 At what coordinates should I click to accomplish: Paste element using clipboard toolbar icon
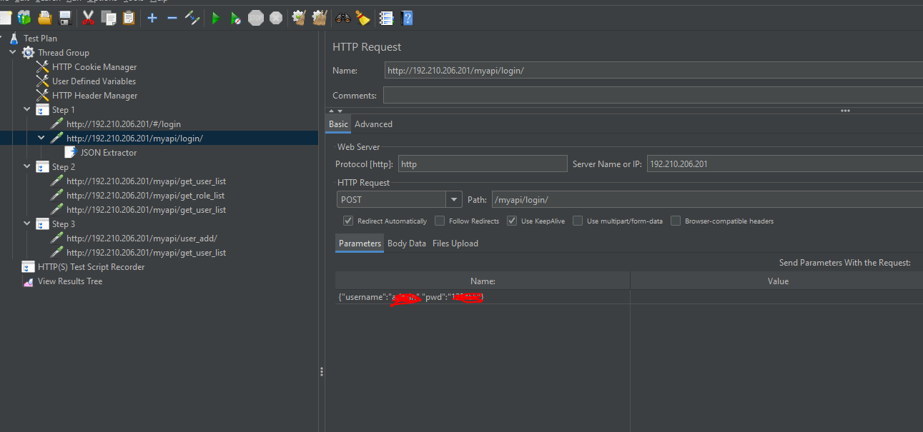coord(129,18)
